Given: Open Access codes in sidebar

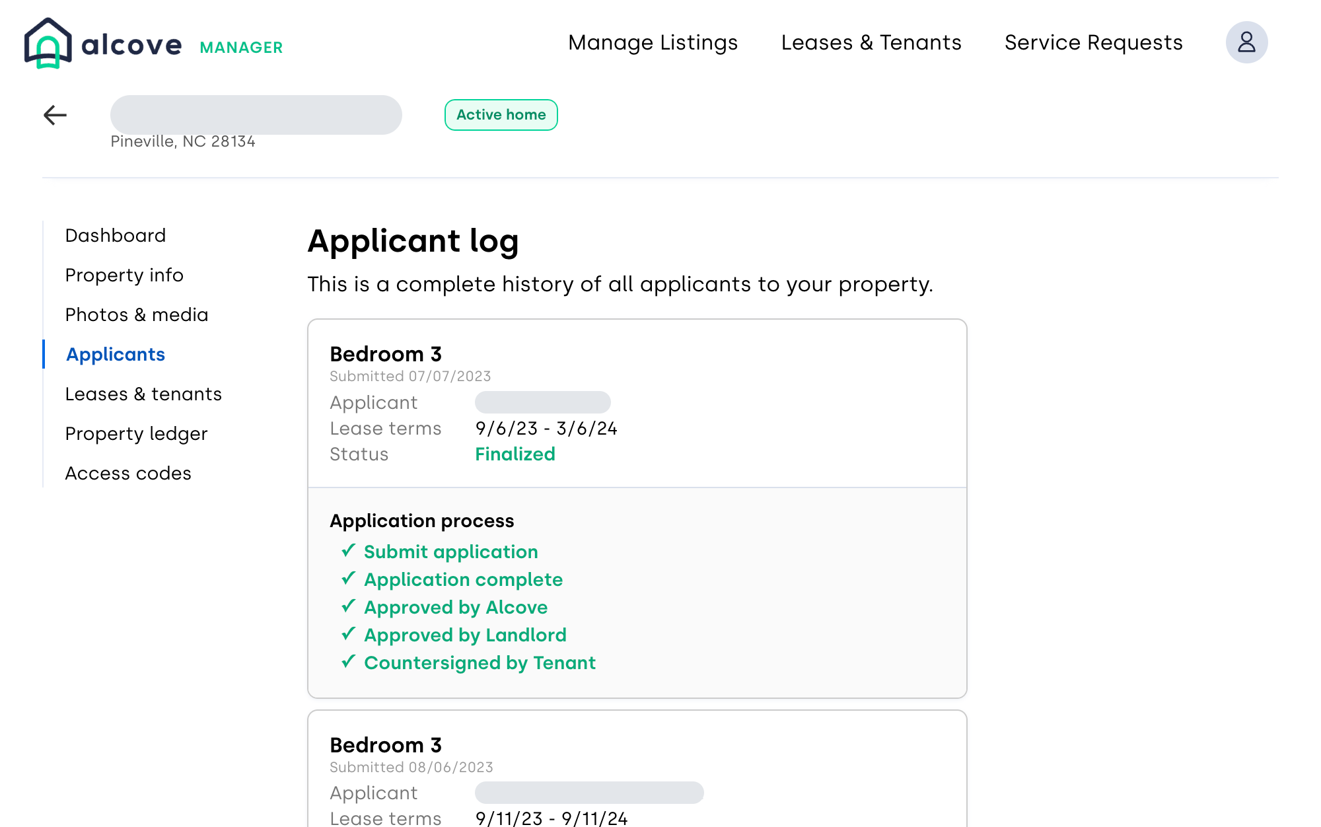Looking at the screenshot, I should [x=128, y=474].
